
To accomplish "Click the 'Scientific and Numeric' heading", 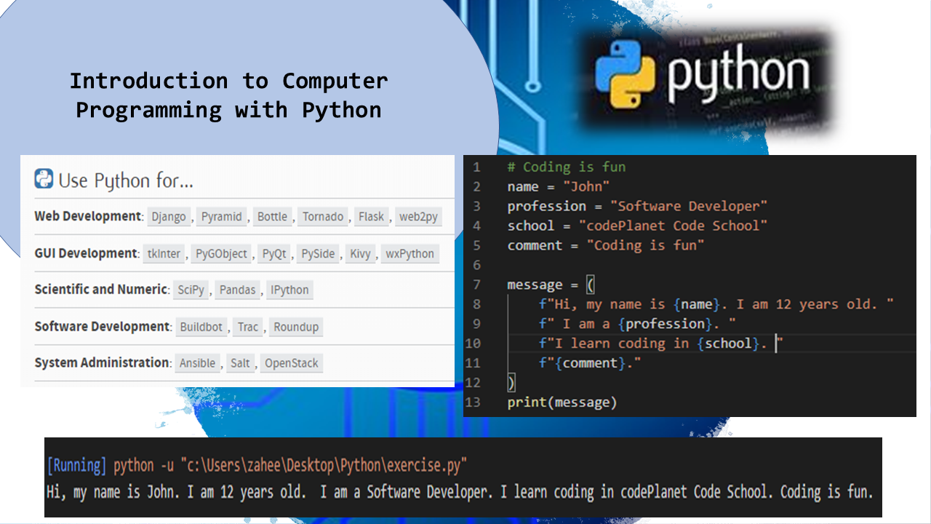I will point(101,289).
